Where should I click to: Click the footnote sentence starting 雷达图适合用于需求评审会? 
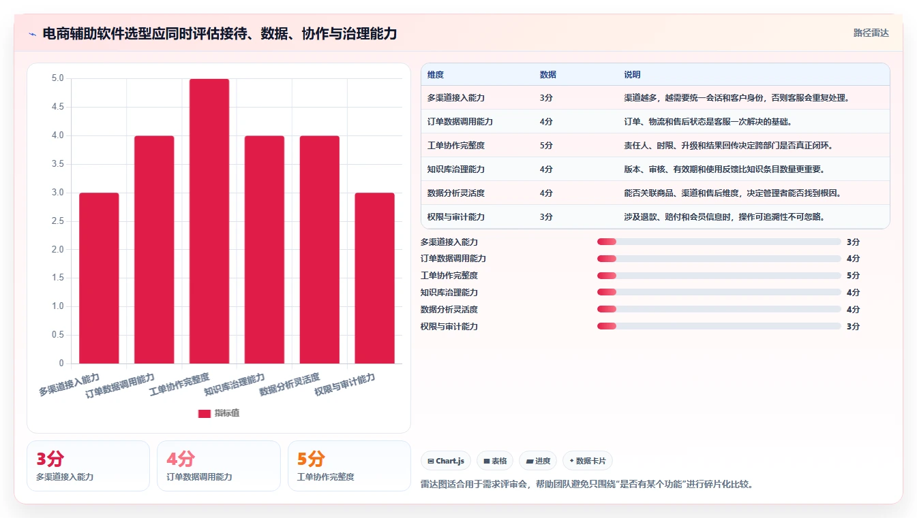click(587, 485)
